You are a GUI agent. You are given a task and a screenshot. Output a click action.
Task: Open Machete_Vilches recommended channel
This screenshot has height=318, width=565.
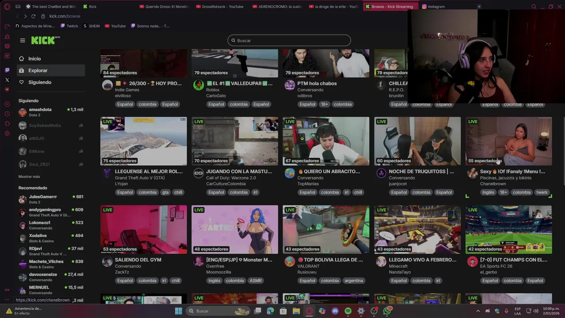point(50,264)
